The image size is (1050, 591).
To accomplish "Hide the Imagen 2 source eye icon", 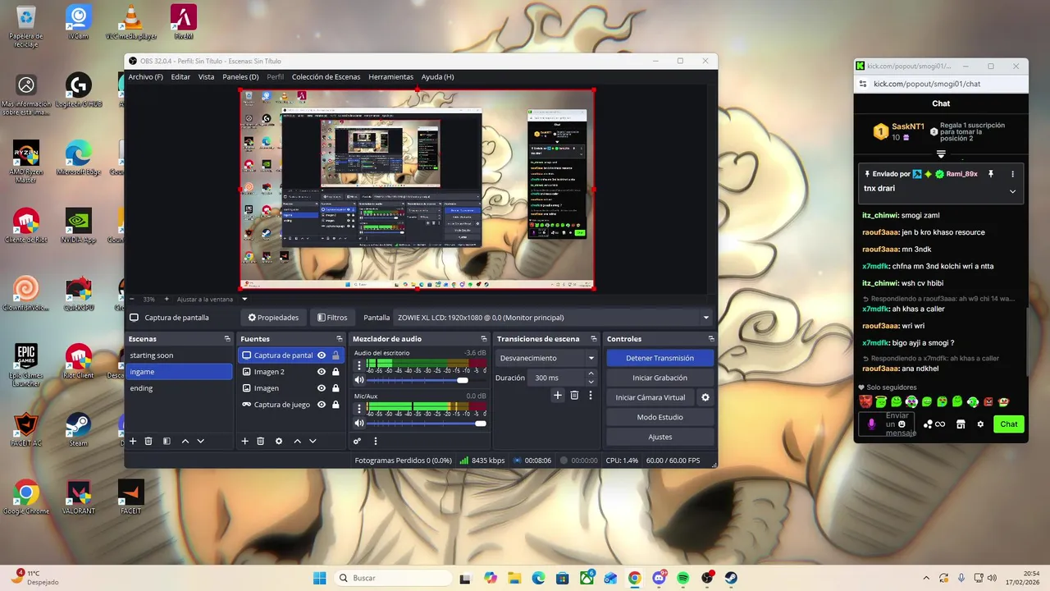I will pyautogui.click(x=322, y=372).
